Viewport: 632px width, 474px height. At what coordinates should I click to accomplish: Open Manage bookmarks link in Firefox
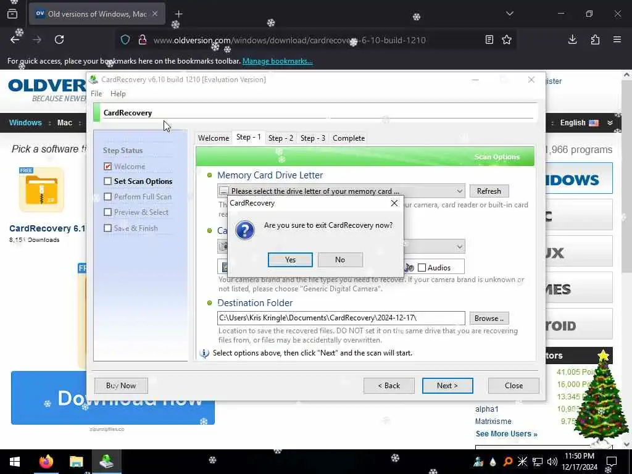(x=277, y=61)
